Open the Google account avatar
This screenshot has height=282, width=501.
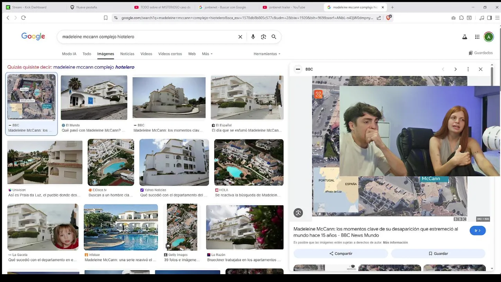pos(488,37)
